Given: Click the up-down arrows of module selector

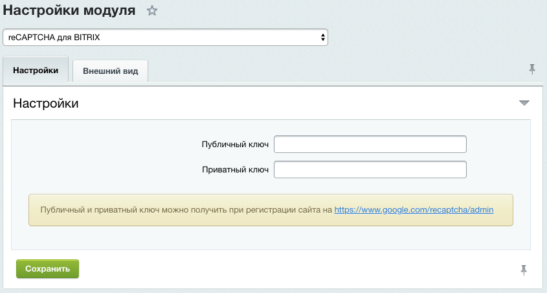Looking at the screenshot, I should (322, 38).
